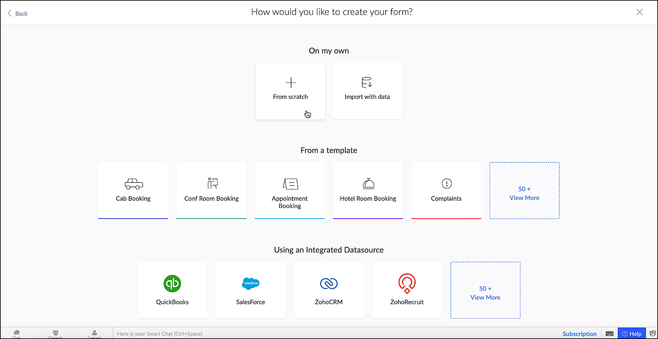This screenshot has height=339, width=658.
Task: Select the QuickBooks datasource logo
Action: (x=172, y=284)
